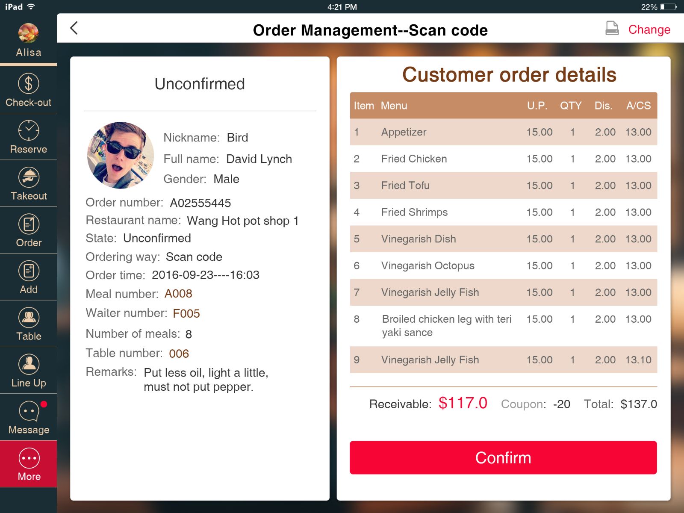Viewport: 684px width, 513px height.
Task: Open the Check-out dollar icon
Action: tap(28, 83)
